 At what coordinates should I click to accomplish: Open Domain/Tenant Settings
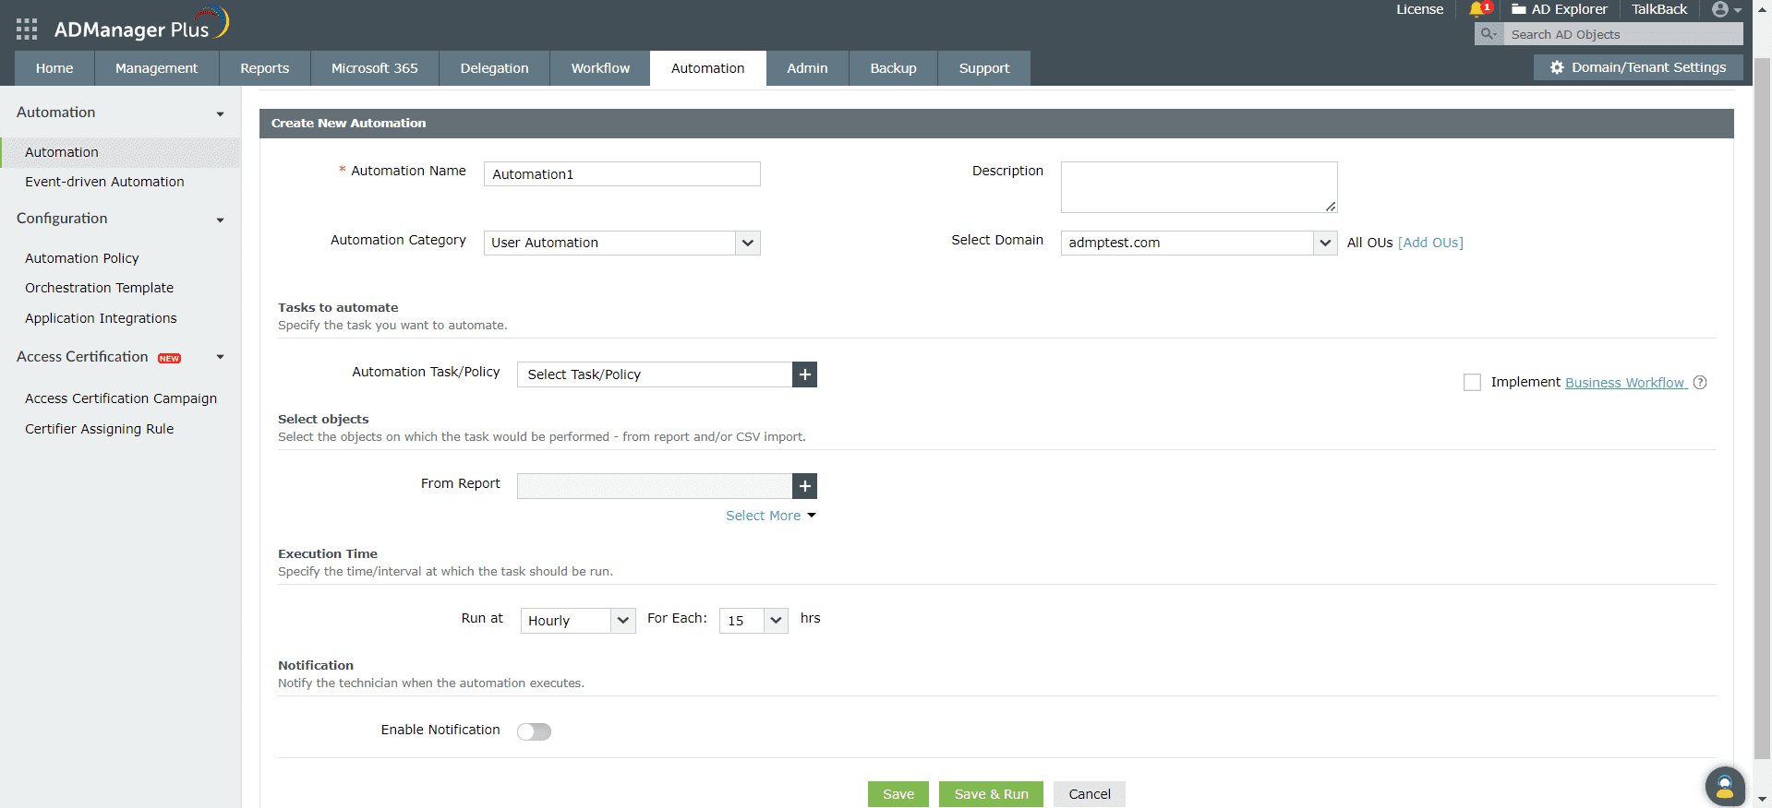coord(1638,67)
